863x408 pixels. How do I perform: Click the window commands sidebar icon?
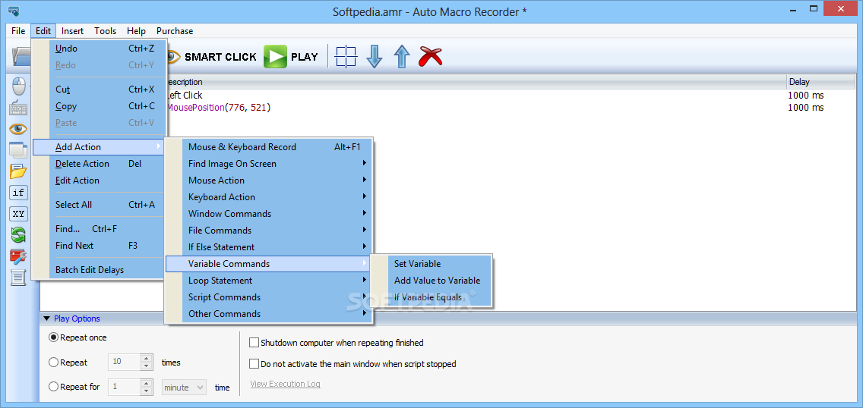point(19,150)
